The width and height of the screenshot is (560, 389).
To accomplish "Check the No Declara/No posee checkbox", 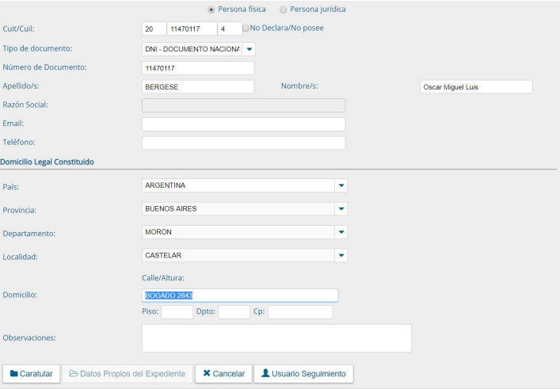I will [x=246, y=29].
